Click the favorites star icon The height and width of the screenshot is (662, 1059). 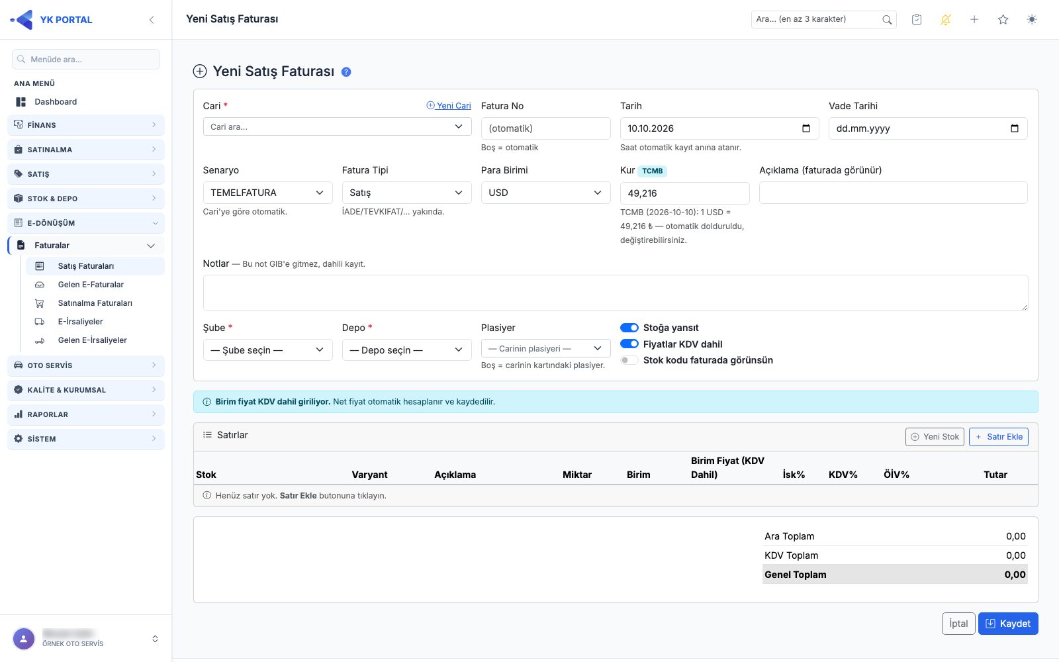tap(1003, 20)
